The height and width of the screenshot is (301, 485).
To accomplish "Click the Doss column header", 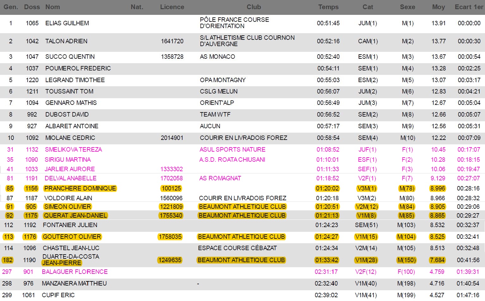I will tap(32, 7).
